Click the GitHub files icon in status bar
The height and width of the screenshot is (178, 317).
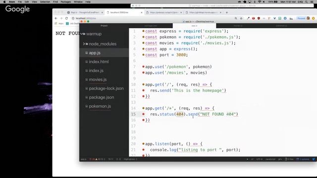click(x=289, y=159)
